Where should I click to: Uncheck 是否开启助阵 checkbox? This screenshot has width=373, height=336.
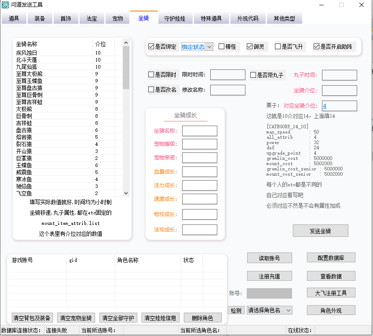(x=317, y=47)
